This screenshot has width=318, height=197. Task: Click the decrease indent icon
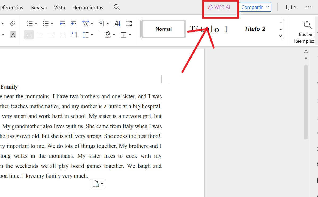(62, 24)
